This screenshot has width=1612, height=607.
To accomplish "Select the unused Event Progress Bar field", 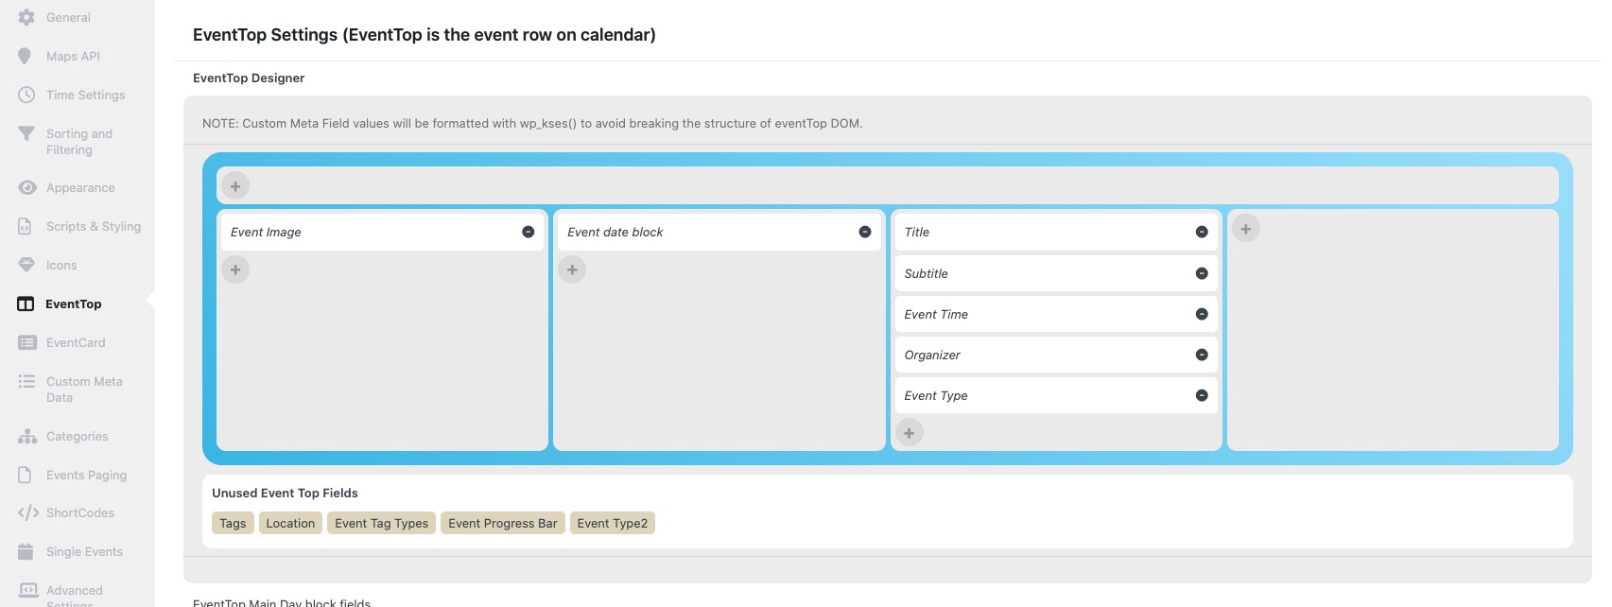I will [x=503, y=523].
